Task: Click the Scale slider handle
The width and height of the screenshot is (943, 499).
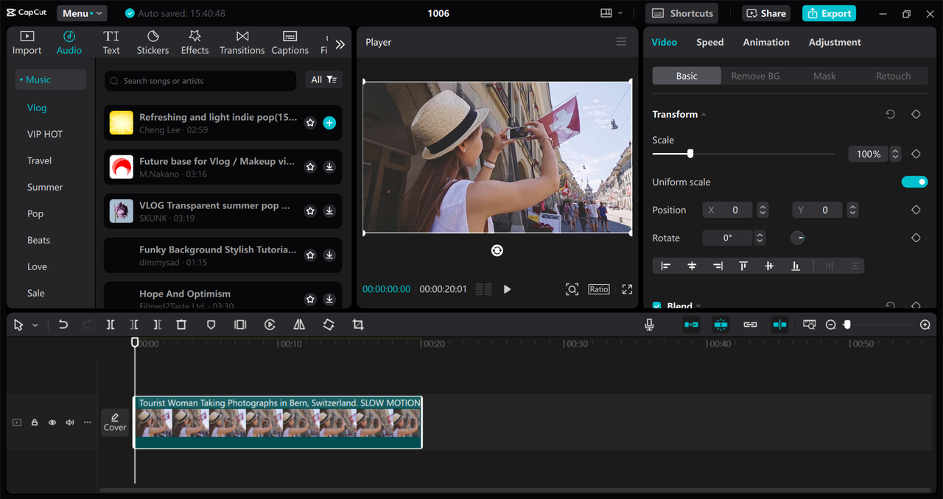Action: (690, 154)
